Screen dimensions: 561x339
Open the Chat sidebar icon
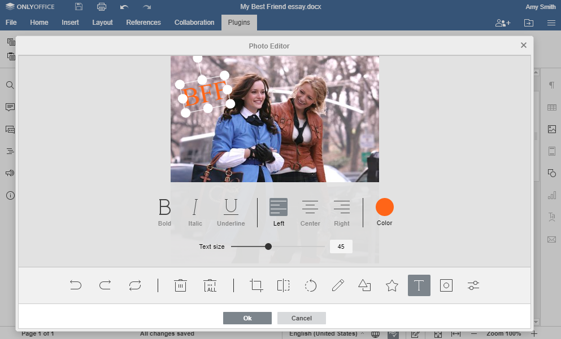[x=10, y=129]
